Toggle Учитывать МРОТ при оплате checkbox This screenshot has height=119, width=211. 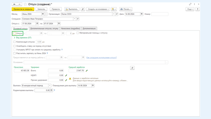pyautogui.click(x=14, y=50)
